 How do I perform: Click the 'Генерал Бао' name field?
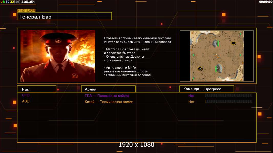tap(65, 16)
